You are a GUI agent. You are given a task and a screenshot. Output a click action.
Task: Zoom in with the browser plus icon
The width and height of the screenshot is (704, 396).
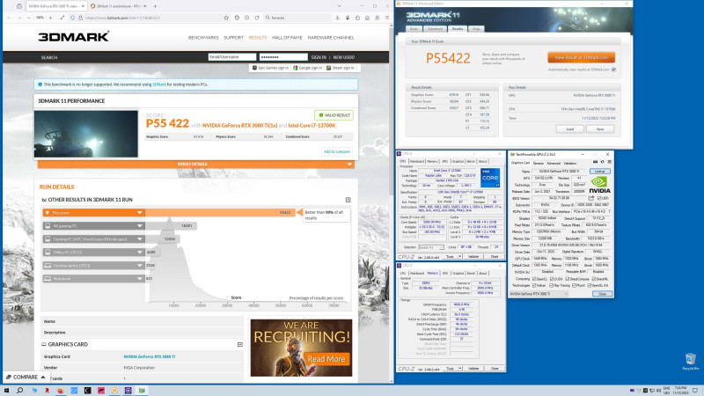point(50,18)
